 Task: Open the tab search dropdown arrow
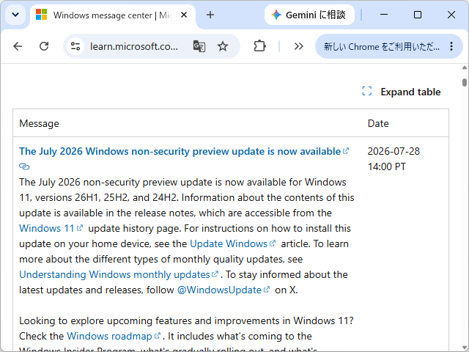[15, 15]
